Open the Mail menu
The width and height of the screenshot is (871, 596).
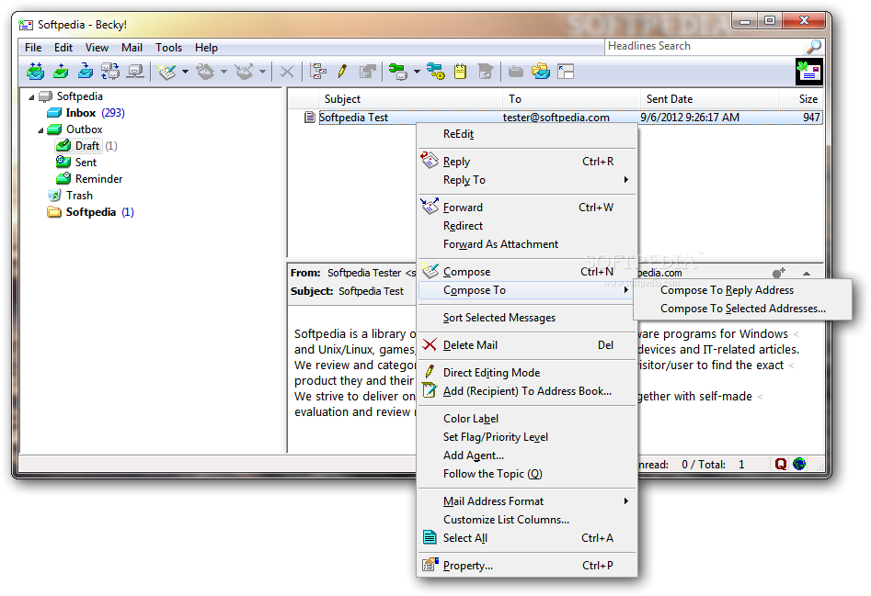(x=132, y=48)
